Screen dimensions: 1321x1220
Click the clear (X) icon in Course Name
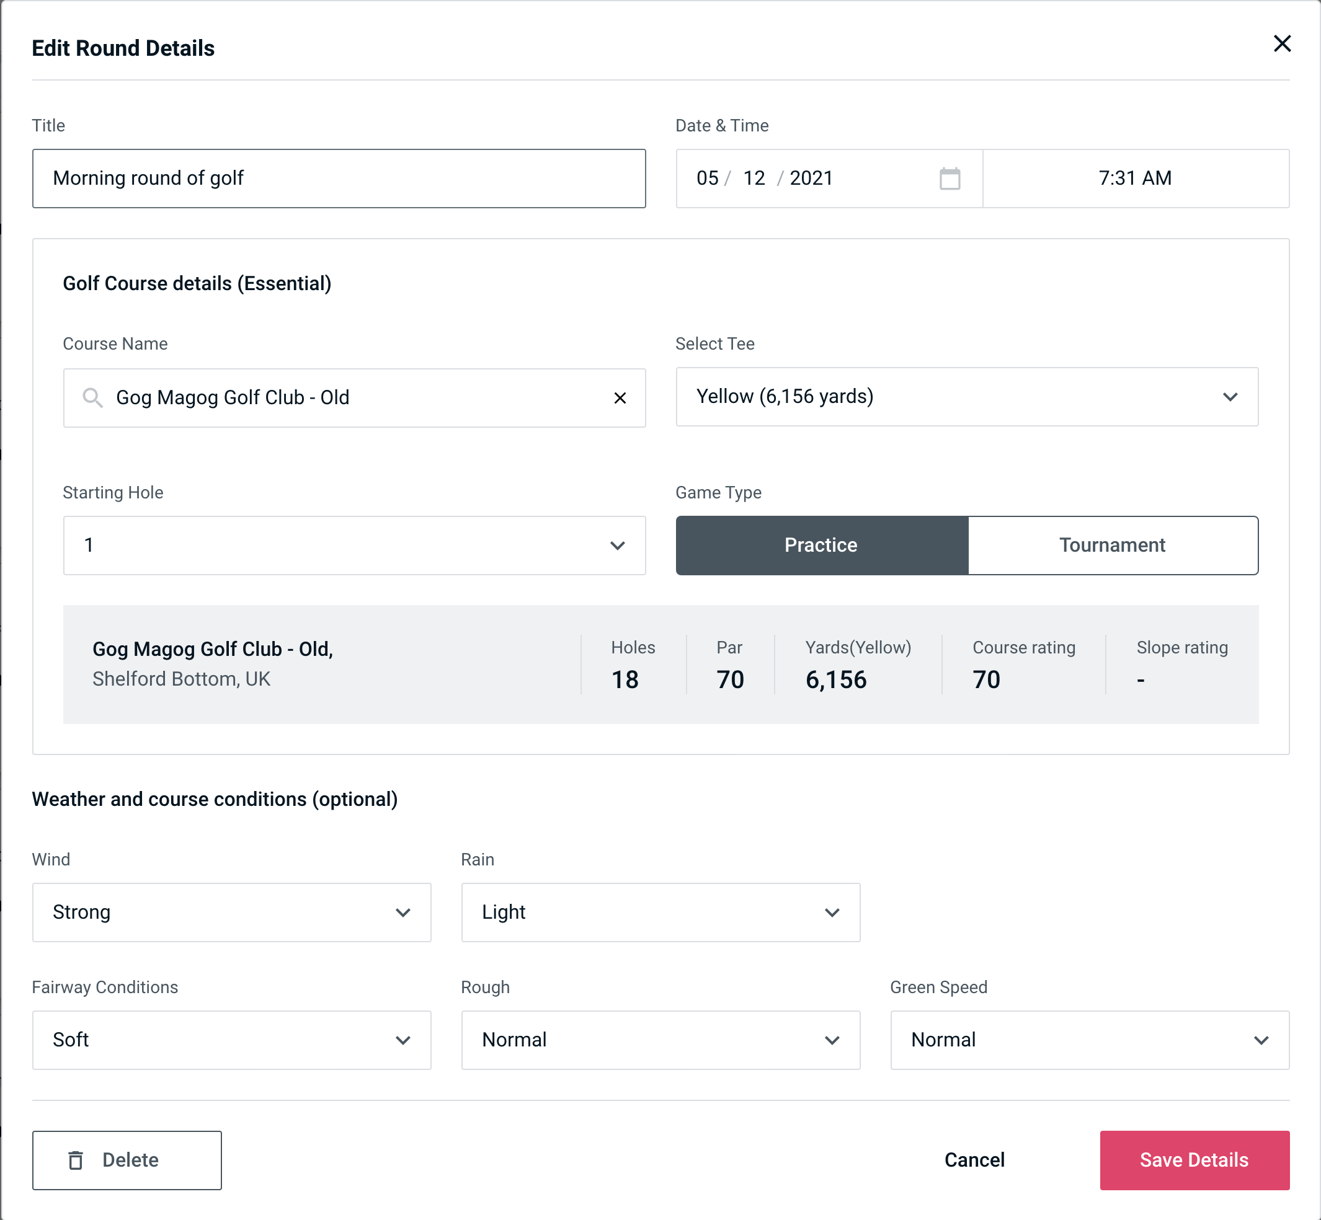pos(620,397)
